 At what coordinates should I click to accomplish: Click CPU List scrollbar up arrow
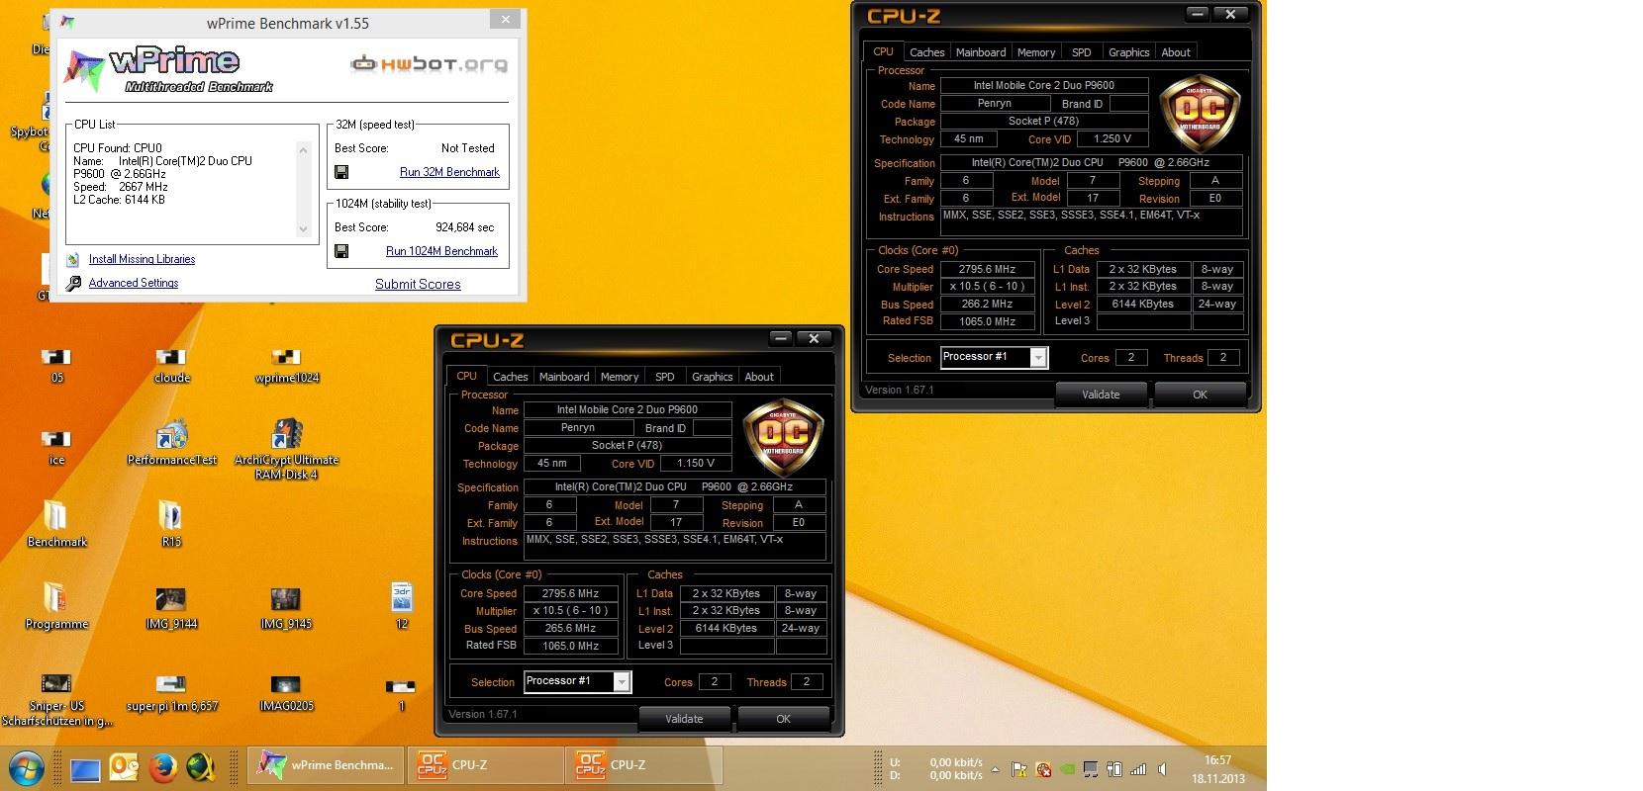point(303,149)
